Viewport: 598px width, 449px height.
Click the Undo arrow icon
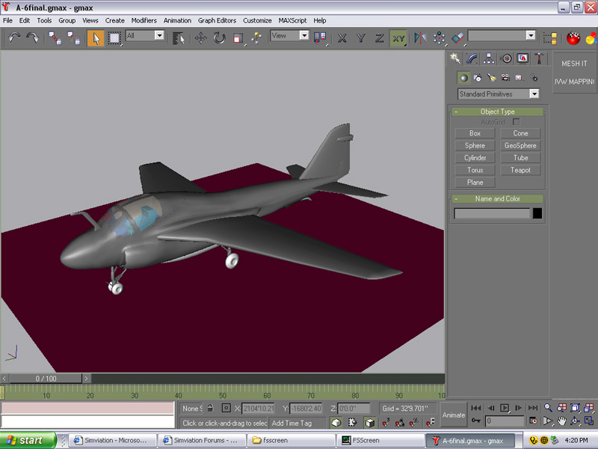(14, 37)
